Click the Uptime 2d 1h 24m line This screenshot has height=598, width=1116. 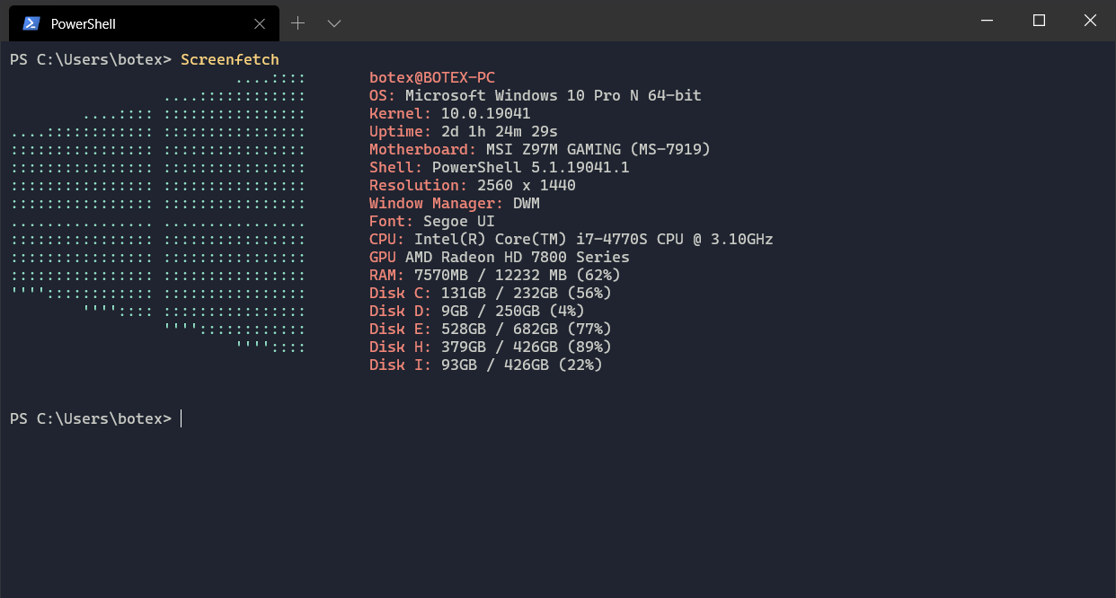point(464,132)
